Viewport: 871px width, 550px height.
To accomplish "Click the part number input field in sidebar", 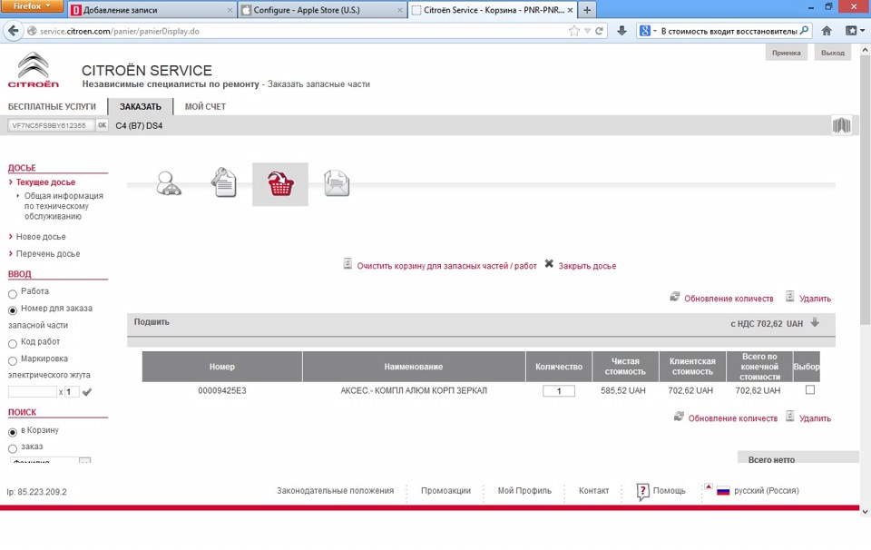I will pyautogui.click(x=33, y=392).
